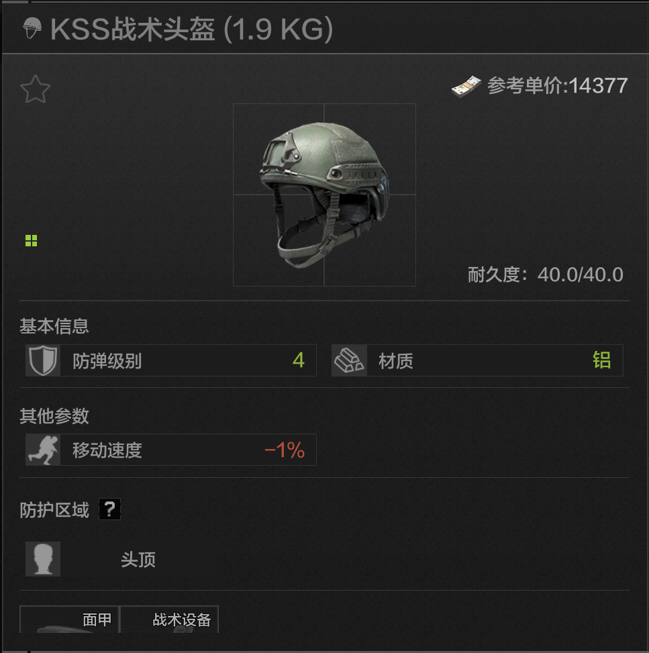
Task: Click the head silhouette protection zone icon
Action: coord(43,559)
